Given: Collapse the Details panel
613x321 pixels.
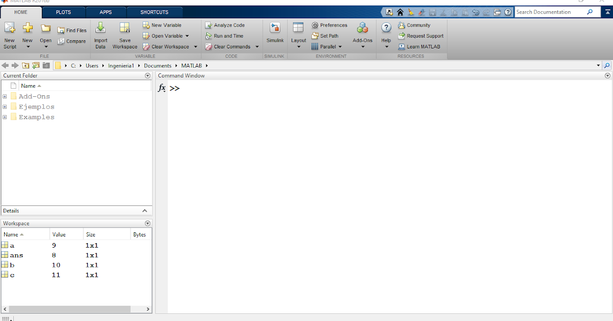Looking at the screenshot, I should 145,210.
